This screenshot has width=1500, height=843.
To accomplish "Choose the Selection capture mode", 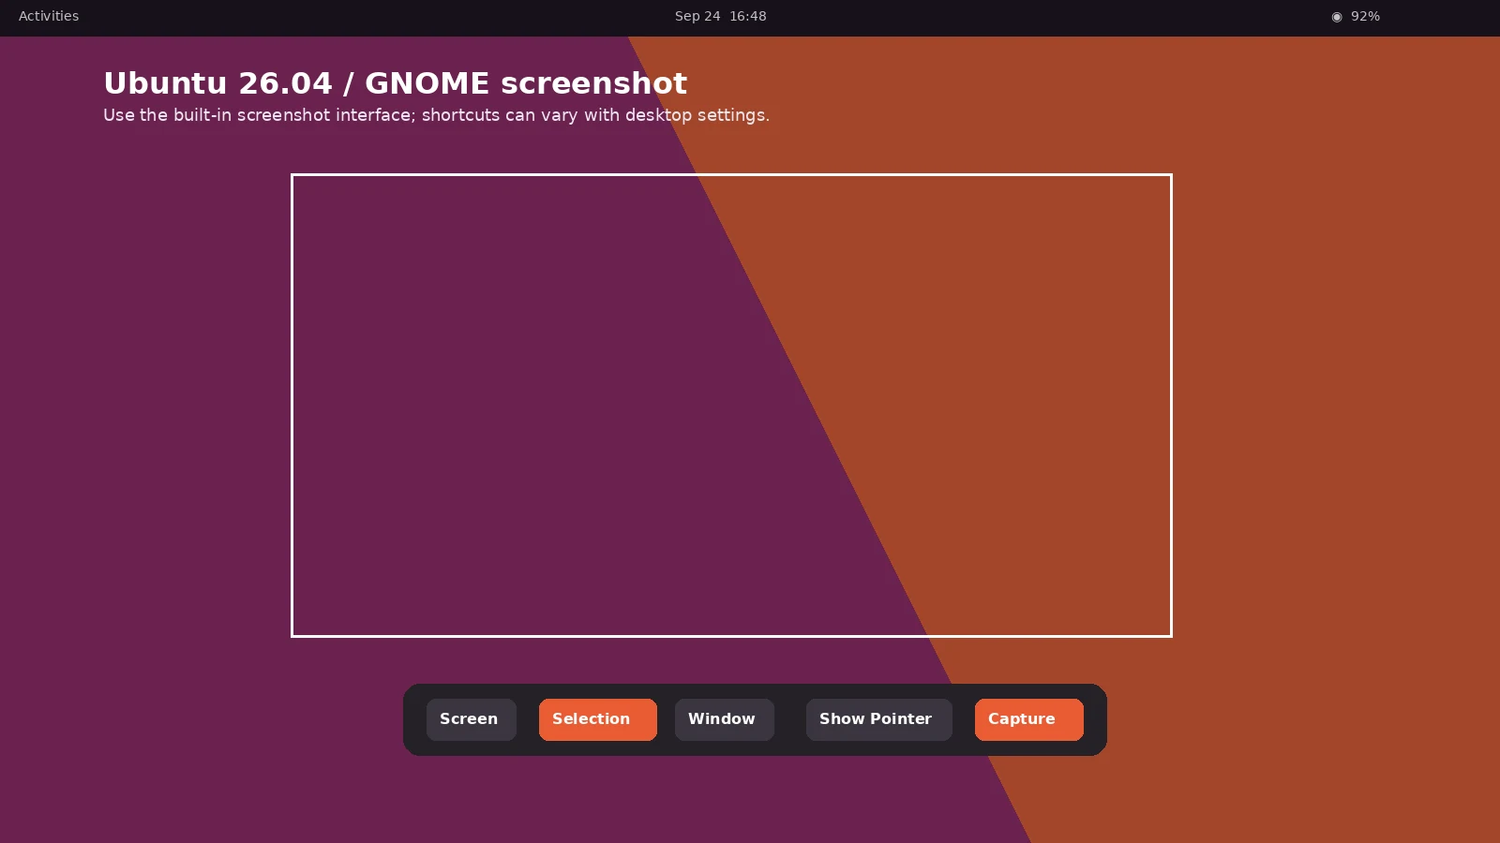I will tap(597, 719).
